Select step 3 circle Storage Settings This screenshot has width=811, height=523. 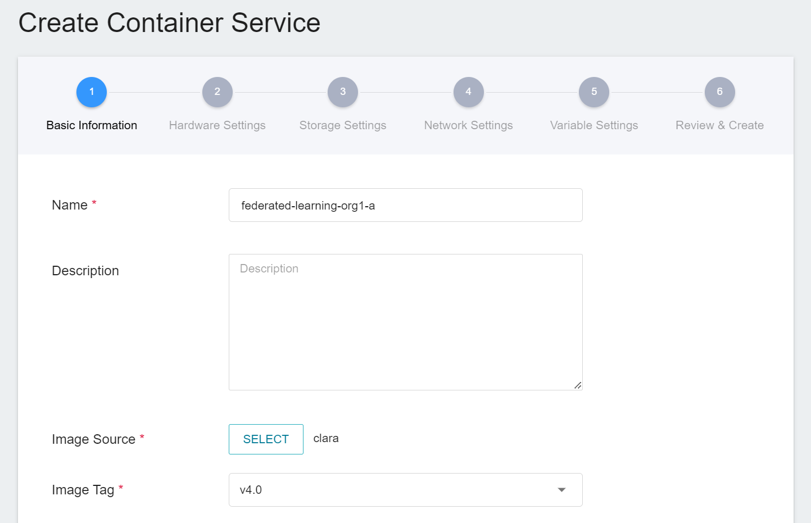[343, 92]
